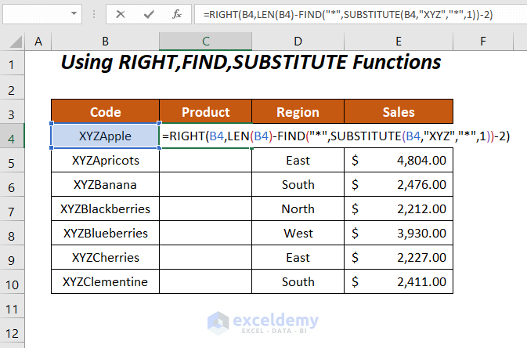Confirm the formula with checkmark icon
Screen dimensions: 527x348
(149, 14)
